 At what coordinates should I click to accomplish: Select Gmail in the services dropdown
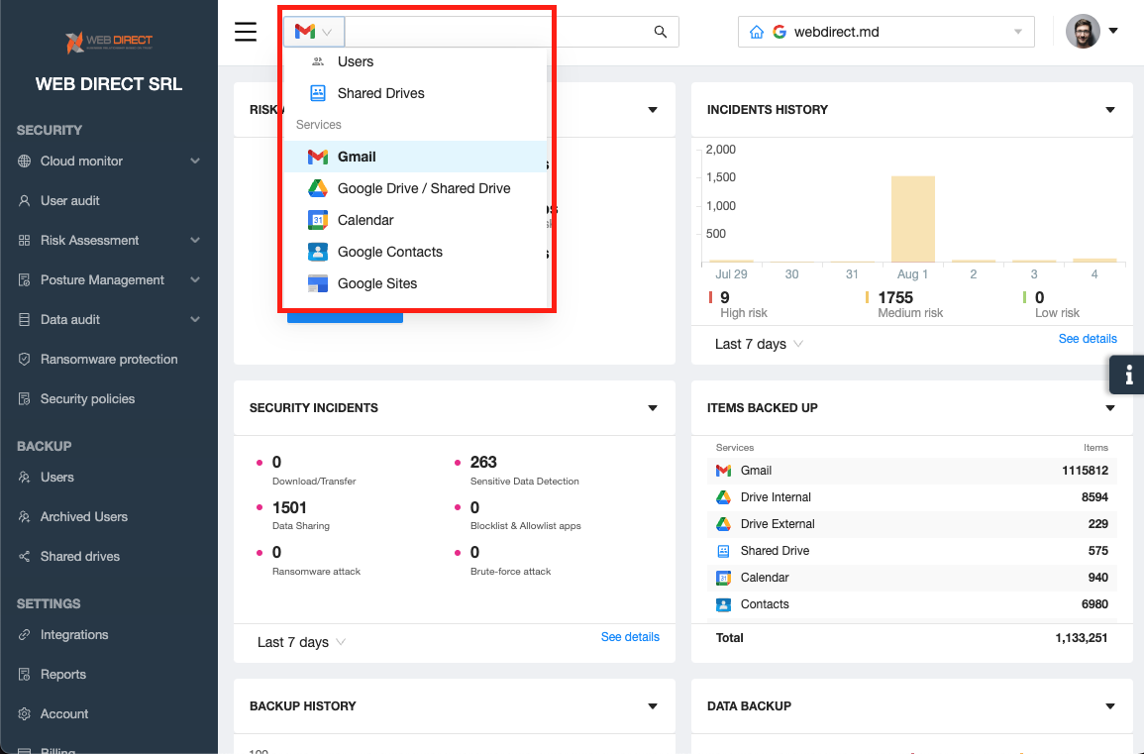pos(357,157)
